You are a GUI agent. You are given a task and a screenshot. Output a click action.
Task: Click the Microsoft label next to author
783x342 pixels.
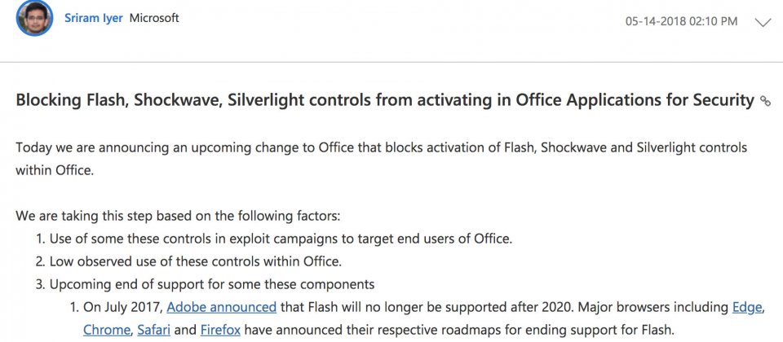point(154,19)
